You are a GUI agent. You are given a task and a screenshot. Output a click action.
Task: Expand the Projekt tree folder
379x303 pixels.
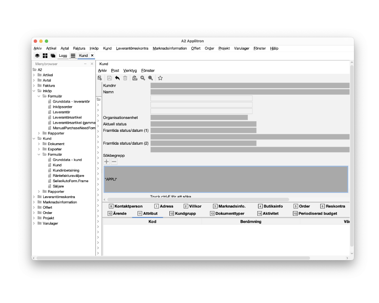tap(34, 218)
